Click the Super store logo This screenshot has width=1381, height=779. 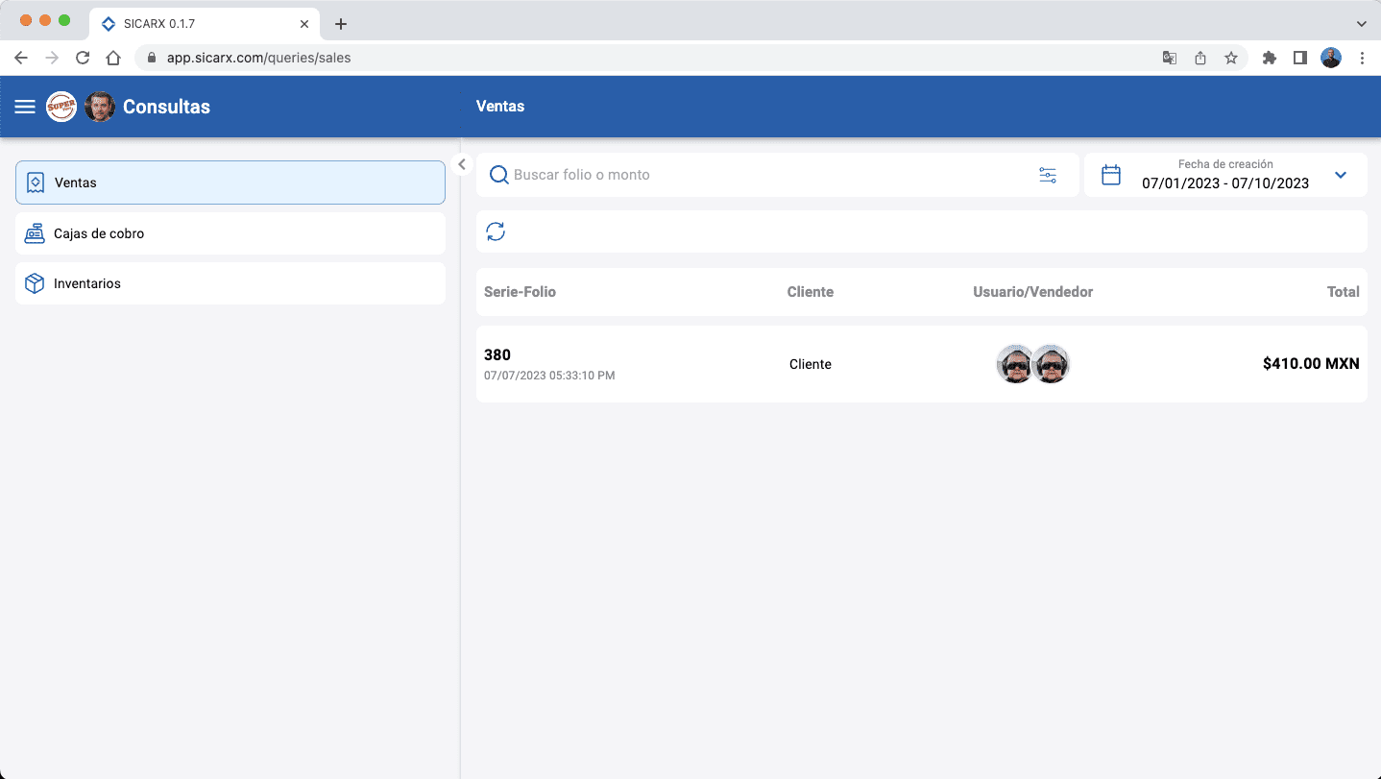pyautogui.click(x=61, y=107)
